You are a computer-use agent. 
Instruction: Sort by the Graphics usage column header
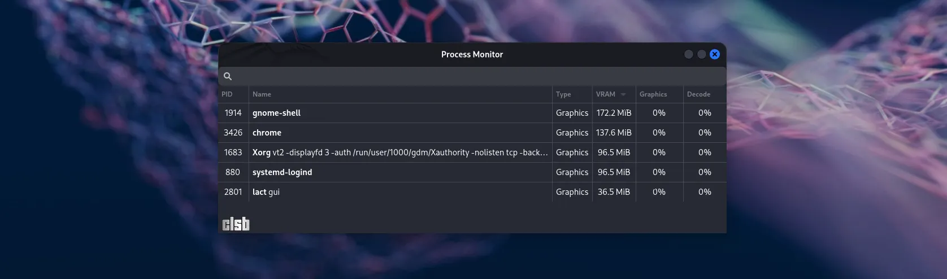653,94
